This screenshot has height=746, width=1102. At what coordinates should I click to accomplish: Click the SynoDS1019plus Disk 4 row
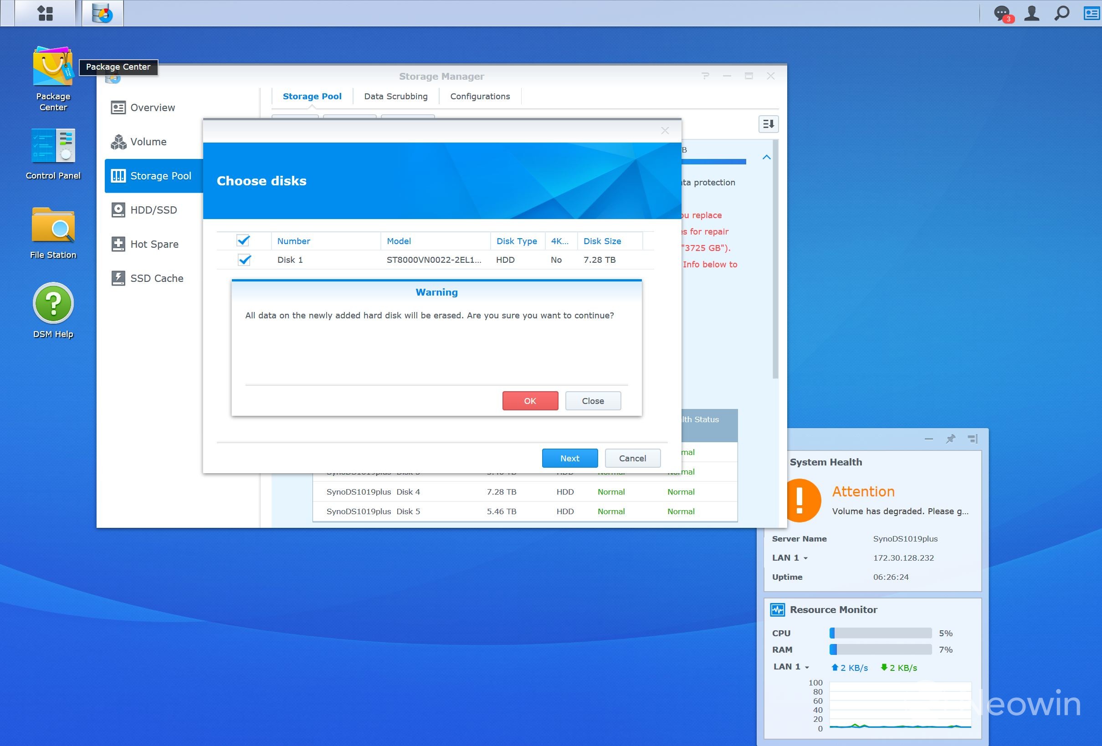tap(525, 491)
